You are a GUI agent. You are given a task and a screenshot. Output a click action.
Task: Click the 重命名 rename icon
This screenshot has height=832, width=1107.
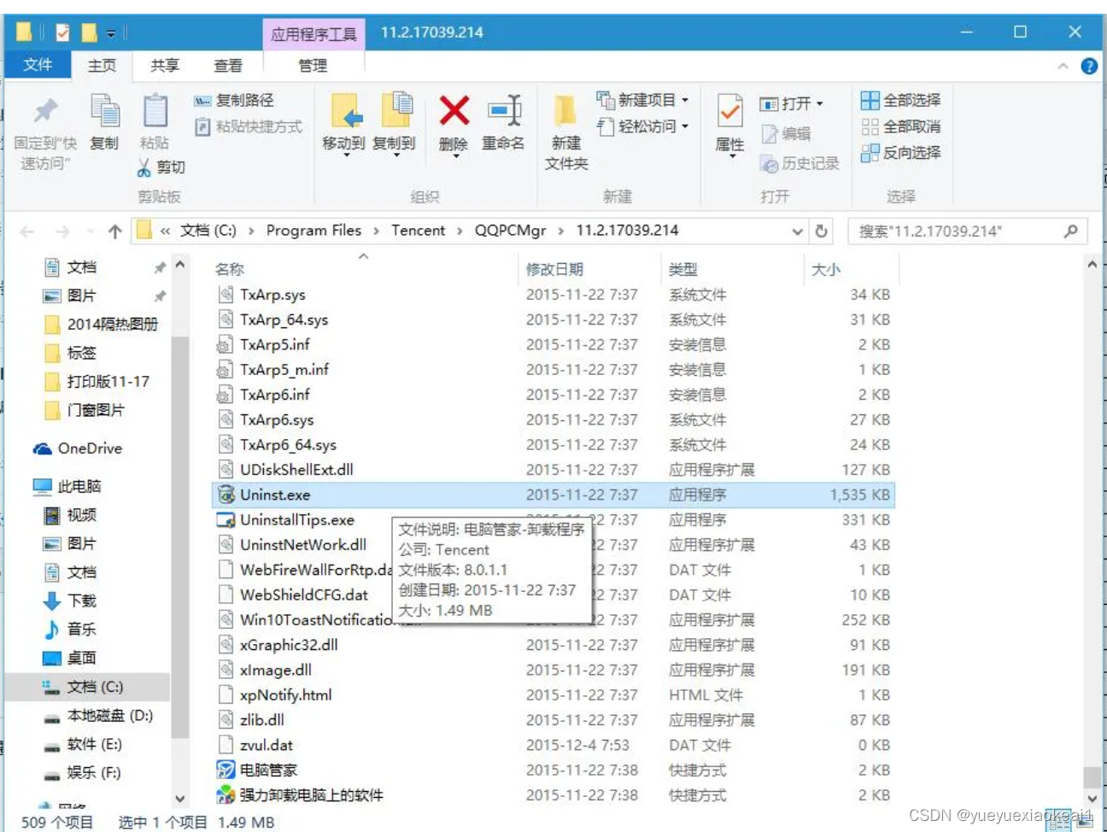pyautogui.click(x=504, y=111)
